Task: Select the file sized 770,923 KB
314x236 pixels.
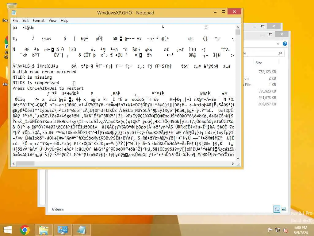Action: pyautogui.click(x=267, y=91)
